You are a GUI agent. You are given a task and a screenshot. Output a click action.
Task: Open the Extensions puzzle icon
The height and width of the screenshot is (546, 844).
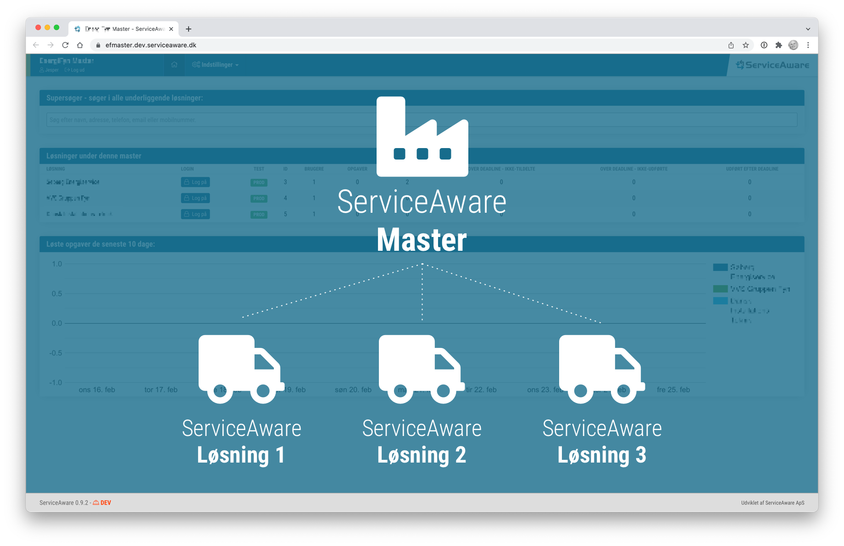click(779, 45)
